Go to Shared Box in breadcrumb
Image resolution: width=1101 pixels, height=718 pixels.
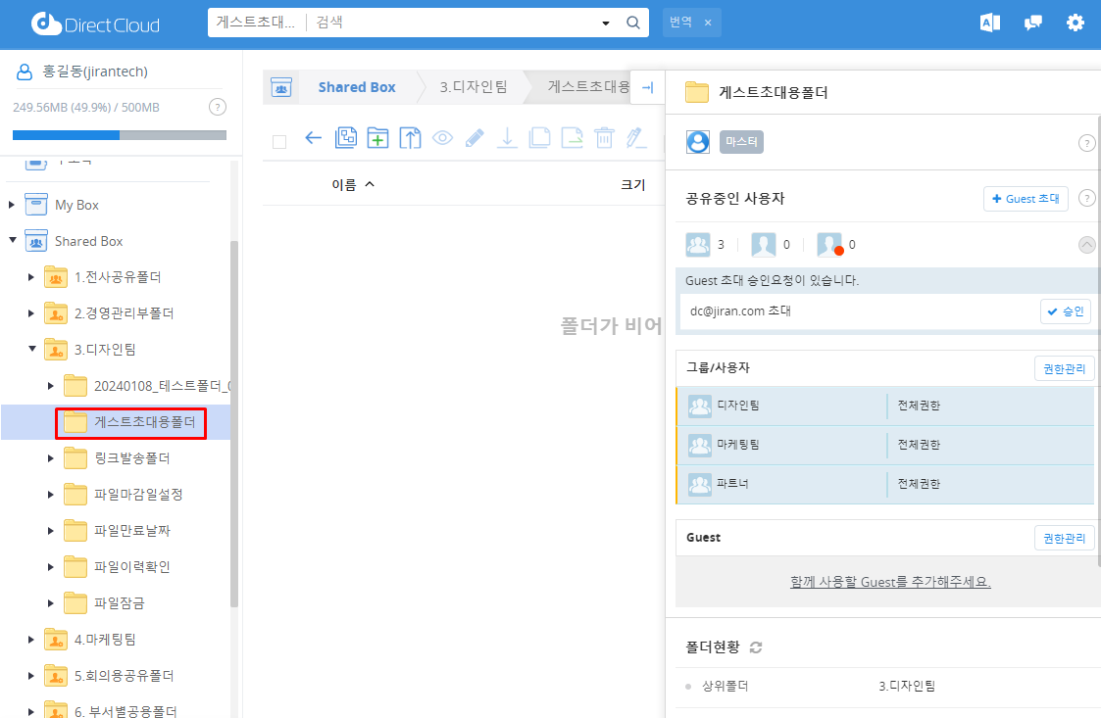click(356, 87)
